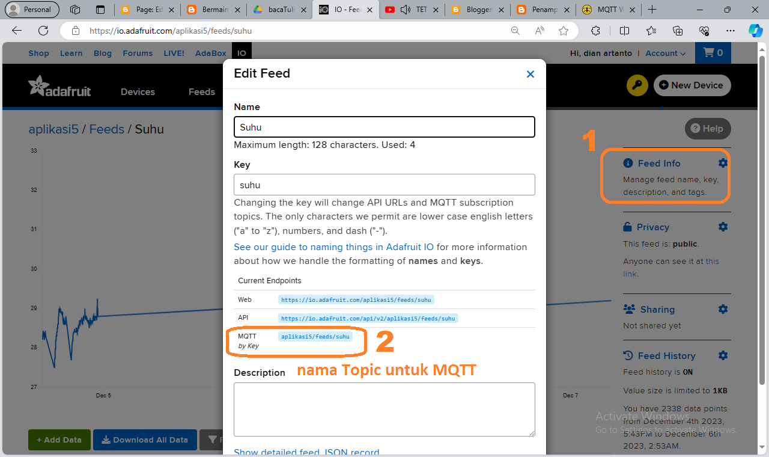Open LIVE! in top navigation

[174, 53]
